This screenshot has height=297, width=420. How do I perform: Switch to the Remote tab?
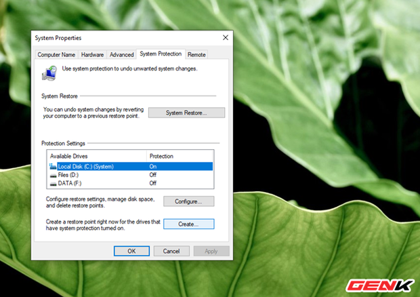point(196,54)
